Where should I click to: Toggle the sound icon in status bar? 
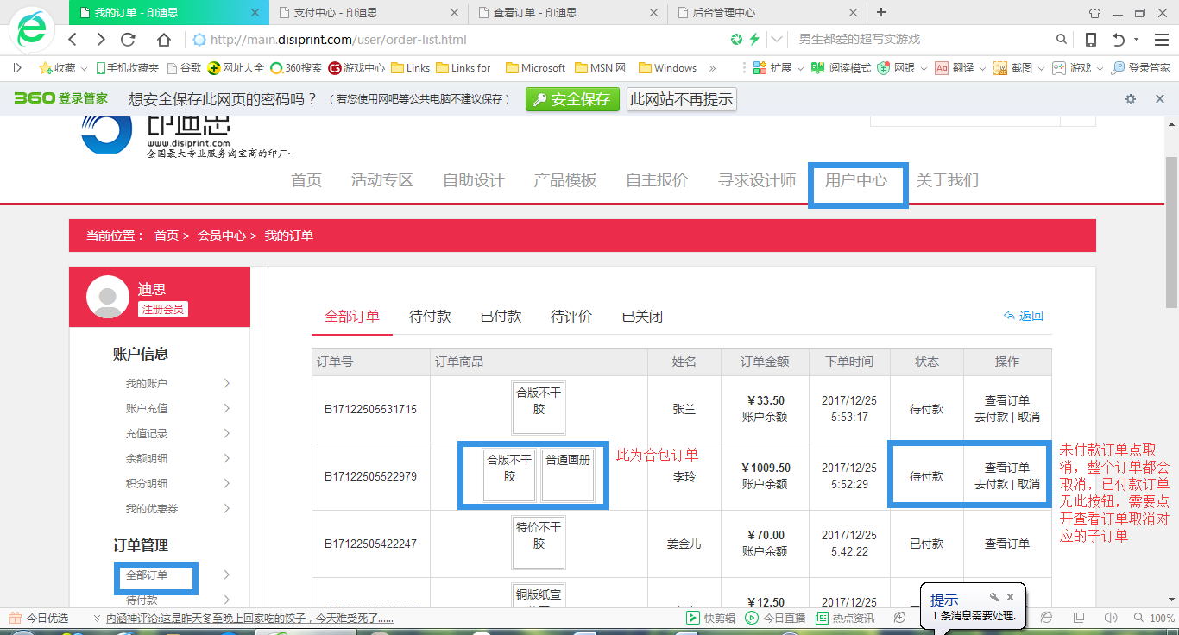click(x=1111, y=618)
